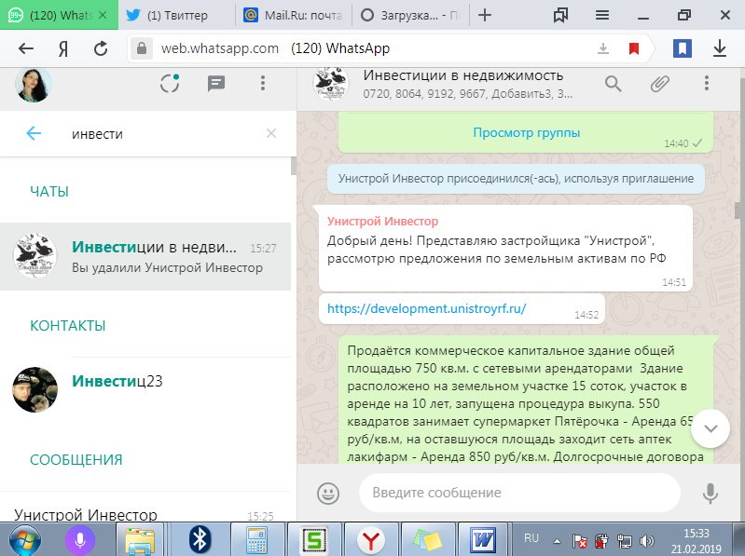
Task: Click grey download icon in address bar
Action: [x=603, y=48]
